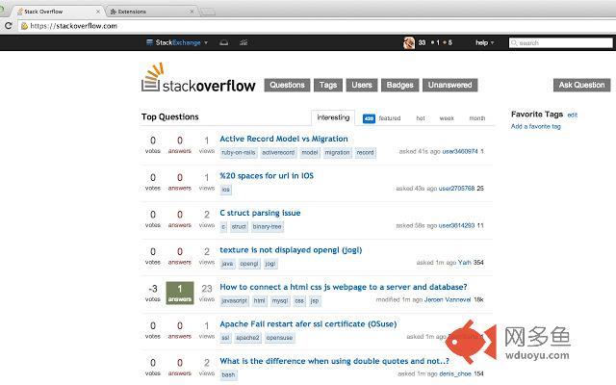The height and width of the screenshot is (385, 616).
Task: Click the javascript tag
Action: click(235, 300)
